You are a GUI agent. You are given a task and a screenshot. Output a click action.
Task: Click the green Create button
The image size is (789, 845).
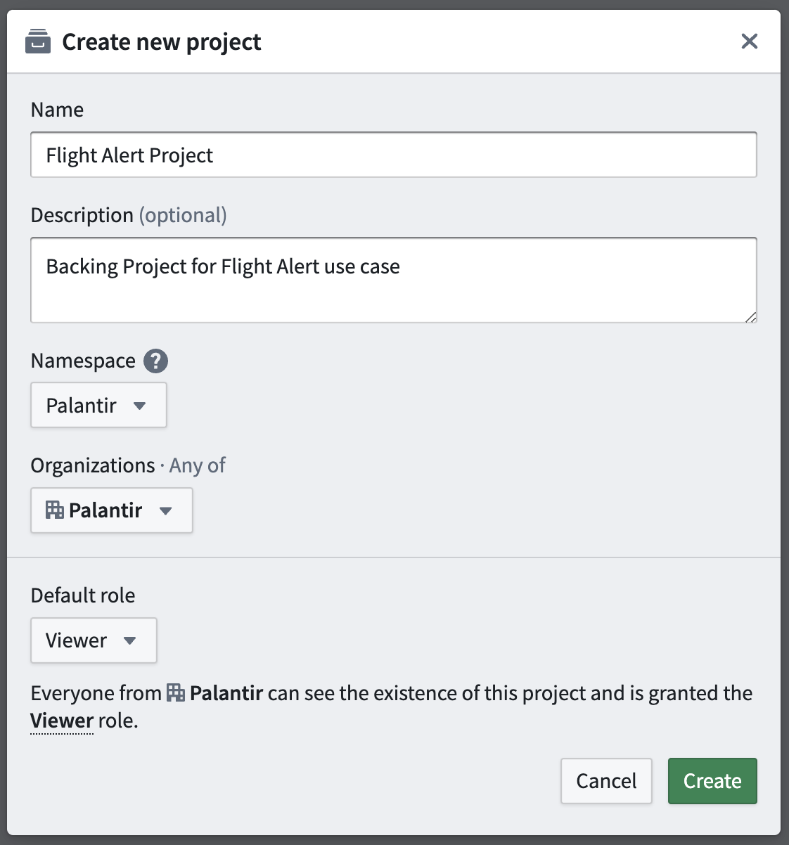coord(712,781)
